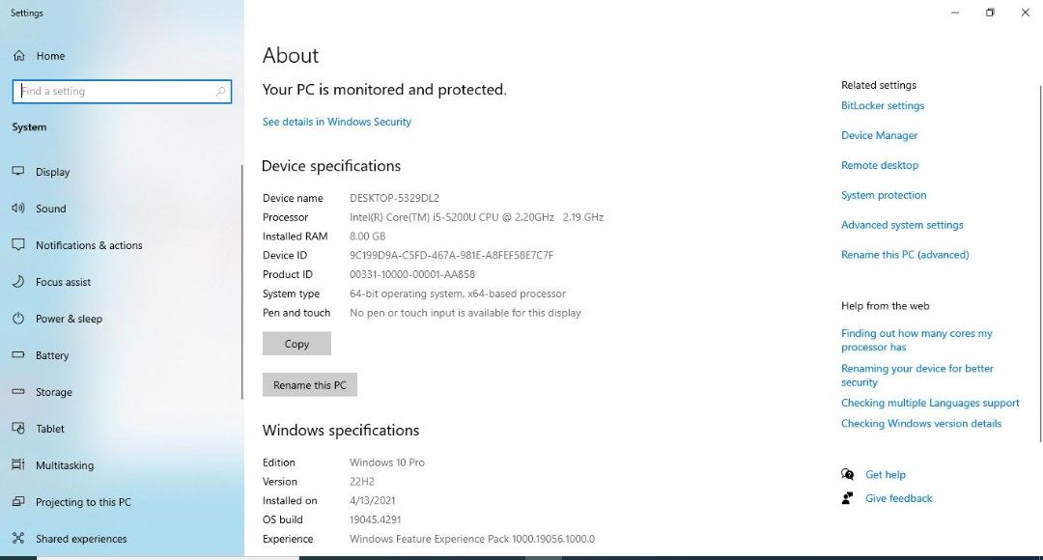
Task: Click the Battery icon
Action: 18,355
